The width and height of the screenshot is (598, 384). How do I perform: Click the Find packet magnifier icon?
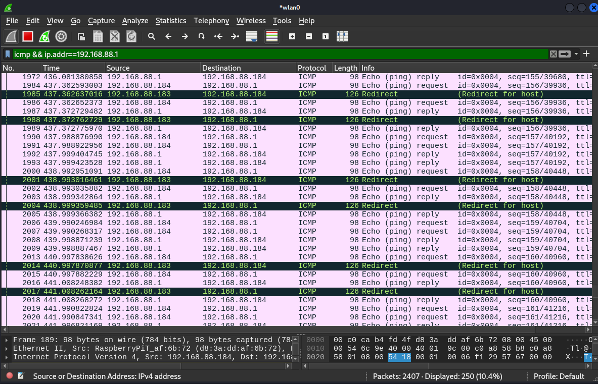[152, 36]
